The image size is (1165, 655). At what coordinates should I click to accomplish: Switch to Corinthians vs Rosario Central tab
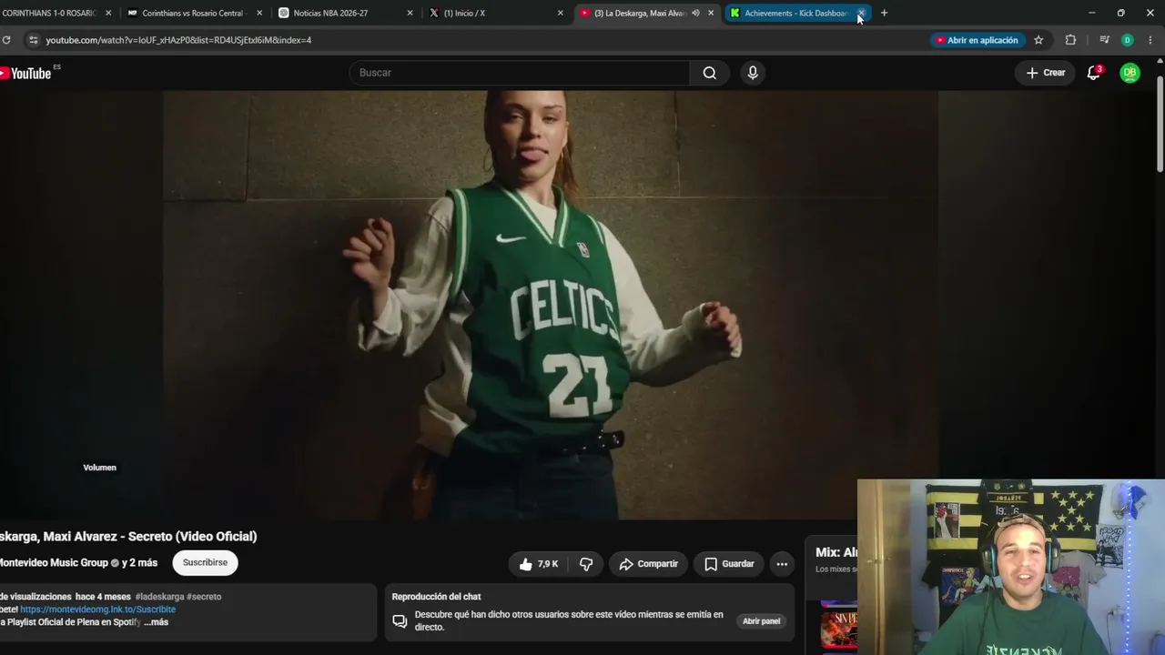coord(192,13)
